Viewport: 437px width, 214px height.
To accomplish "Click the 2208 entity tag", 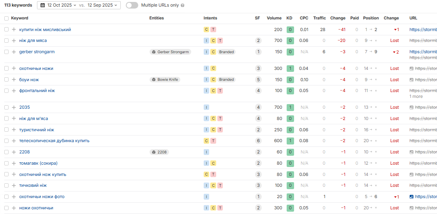I will [x=159, y=152].
